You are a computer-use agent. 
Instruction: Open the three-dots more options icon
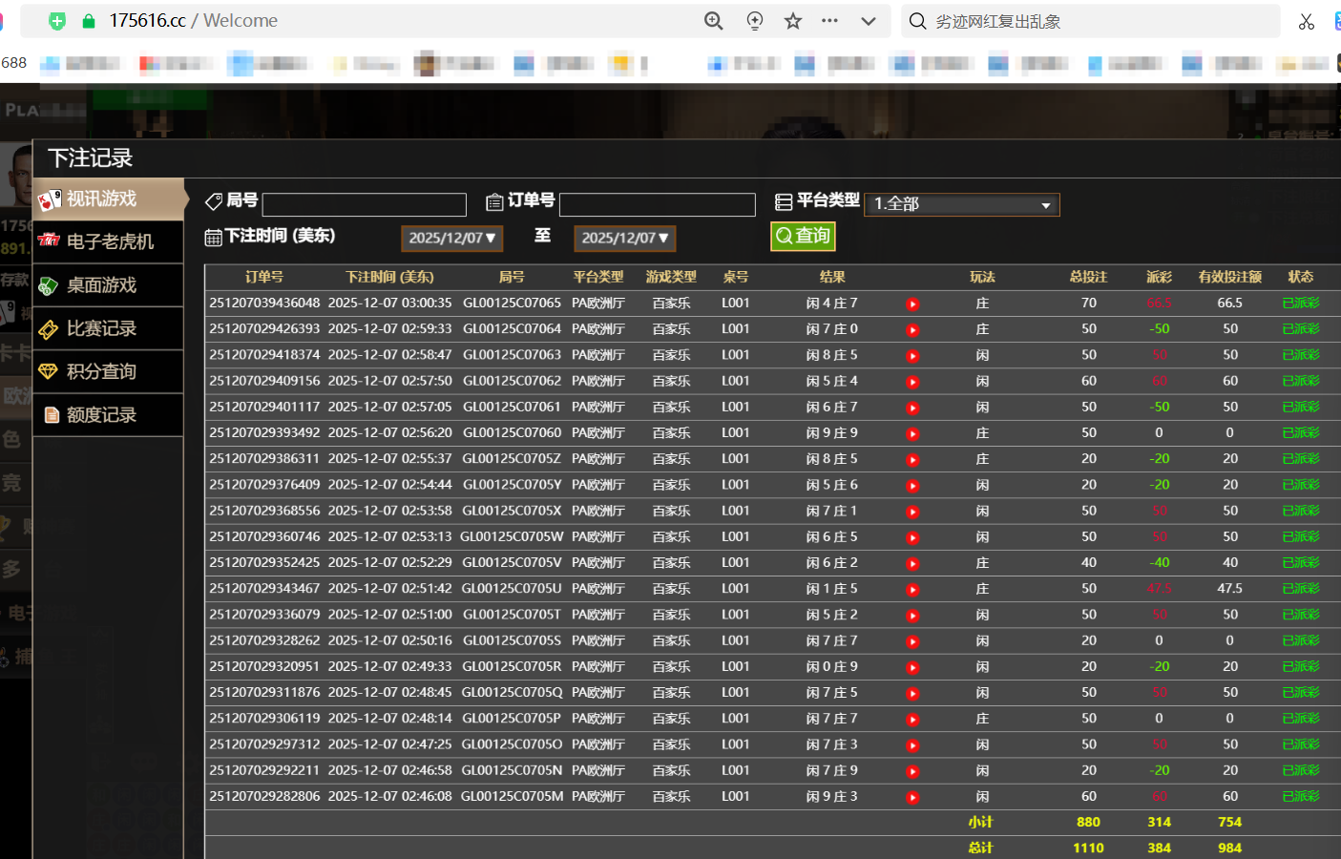(x=829, y=21)
